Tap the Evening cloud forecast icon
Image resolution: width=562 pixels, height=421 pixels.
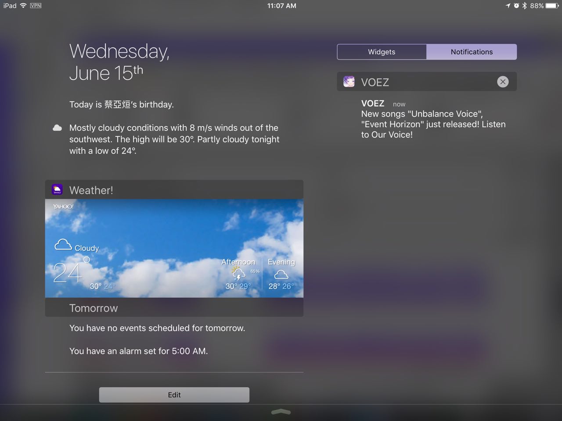click(x=281, y=275)
